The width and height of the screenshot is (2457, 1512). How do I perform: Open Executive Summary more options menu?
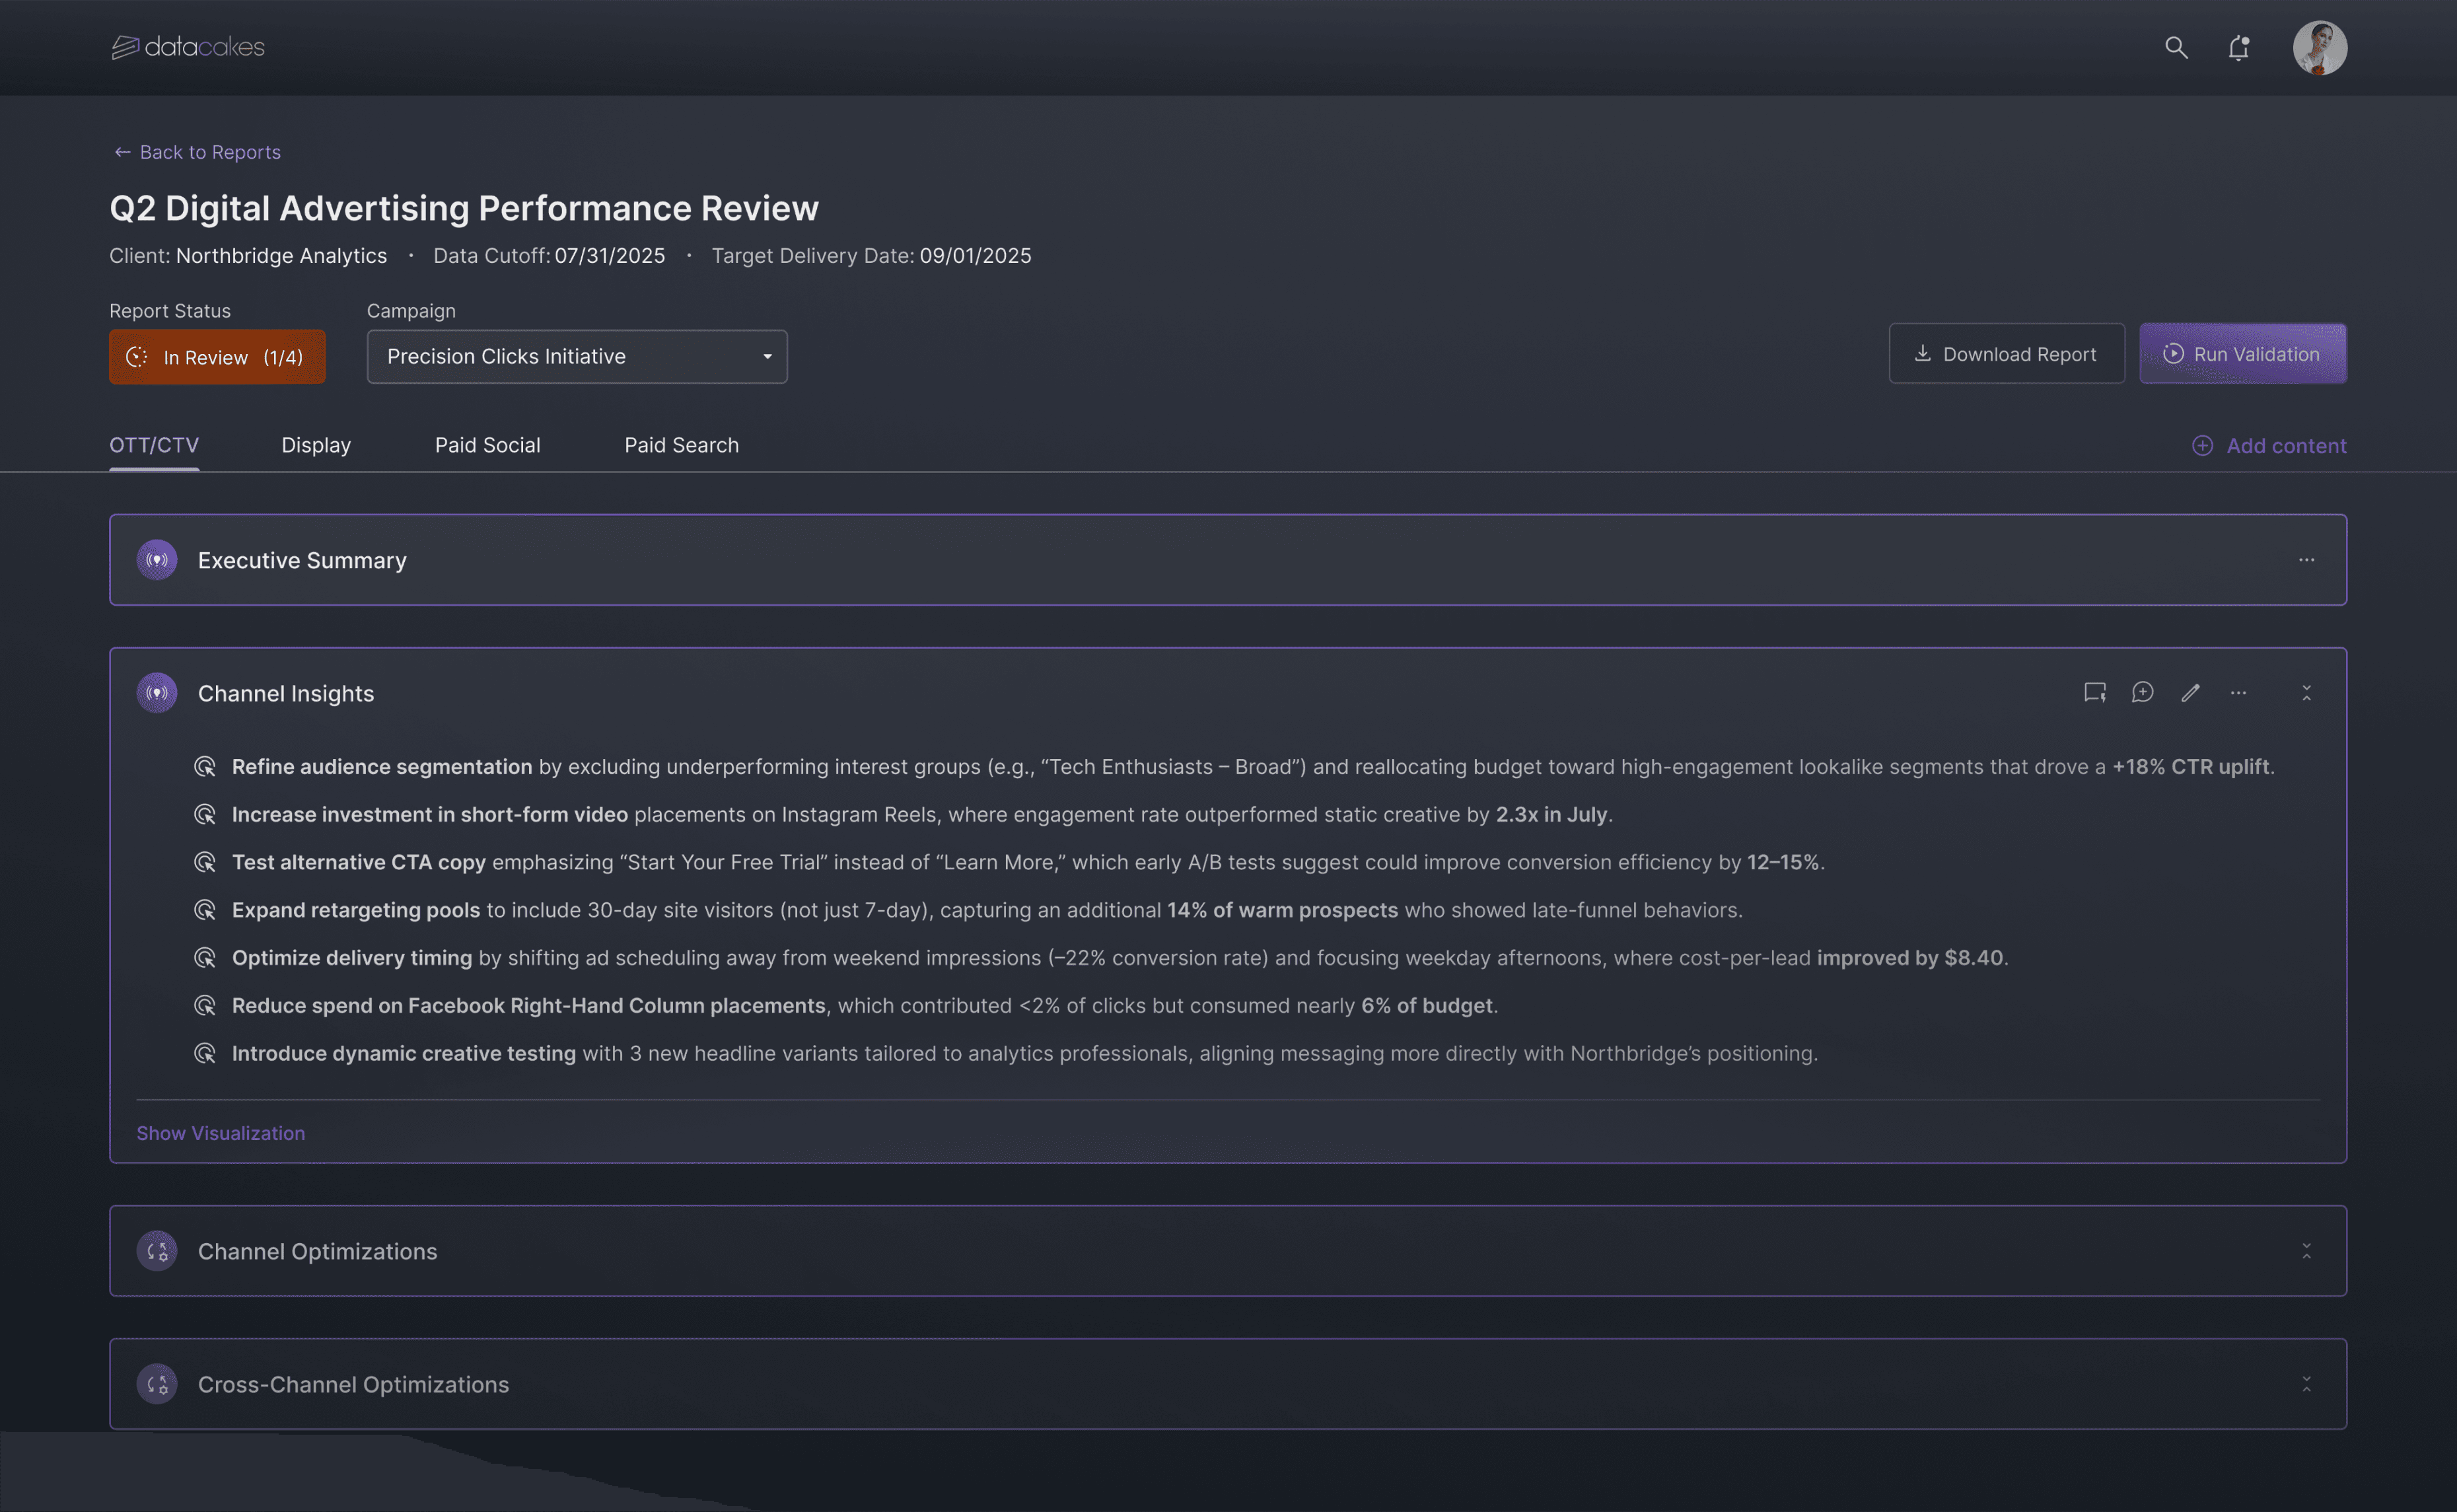[x=2306, y=560]
